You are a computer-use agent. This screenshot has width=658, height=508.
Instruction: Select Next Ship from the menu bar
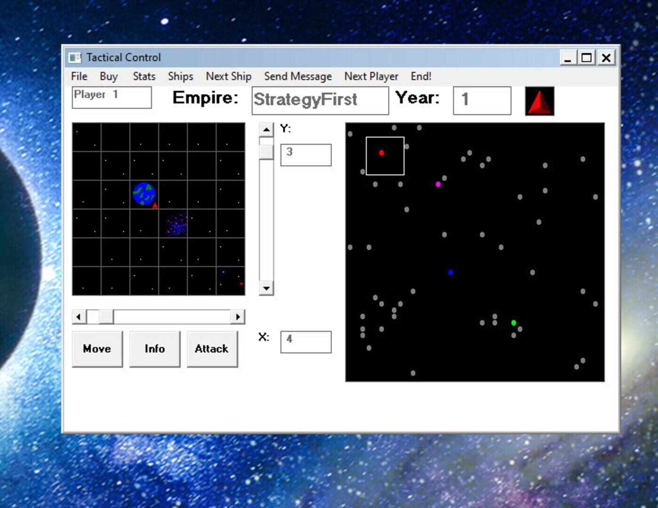coord(228,76)
